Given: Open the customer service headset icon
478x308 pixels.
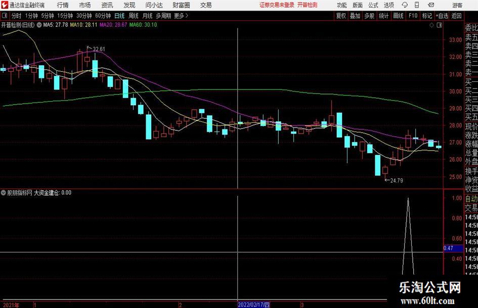Looking at the screenshot, I should click(405, 5).
